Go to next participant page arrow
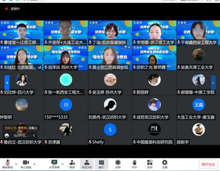The height and width of the screenshot is (171, 220). [213, 83]
